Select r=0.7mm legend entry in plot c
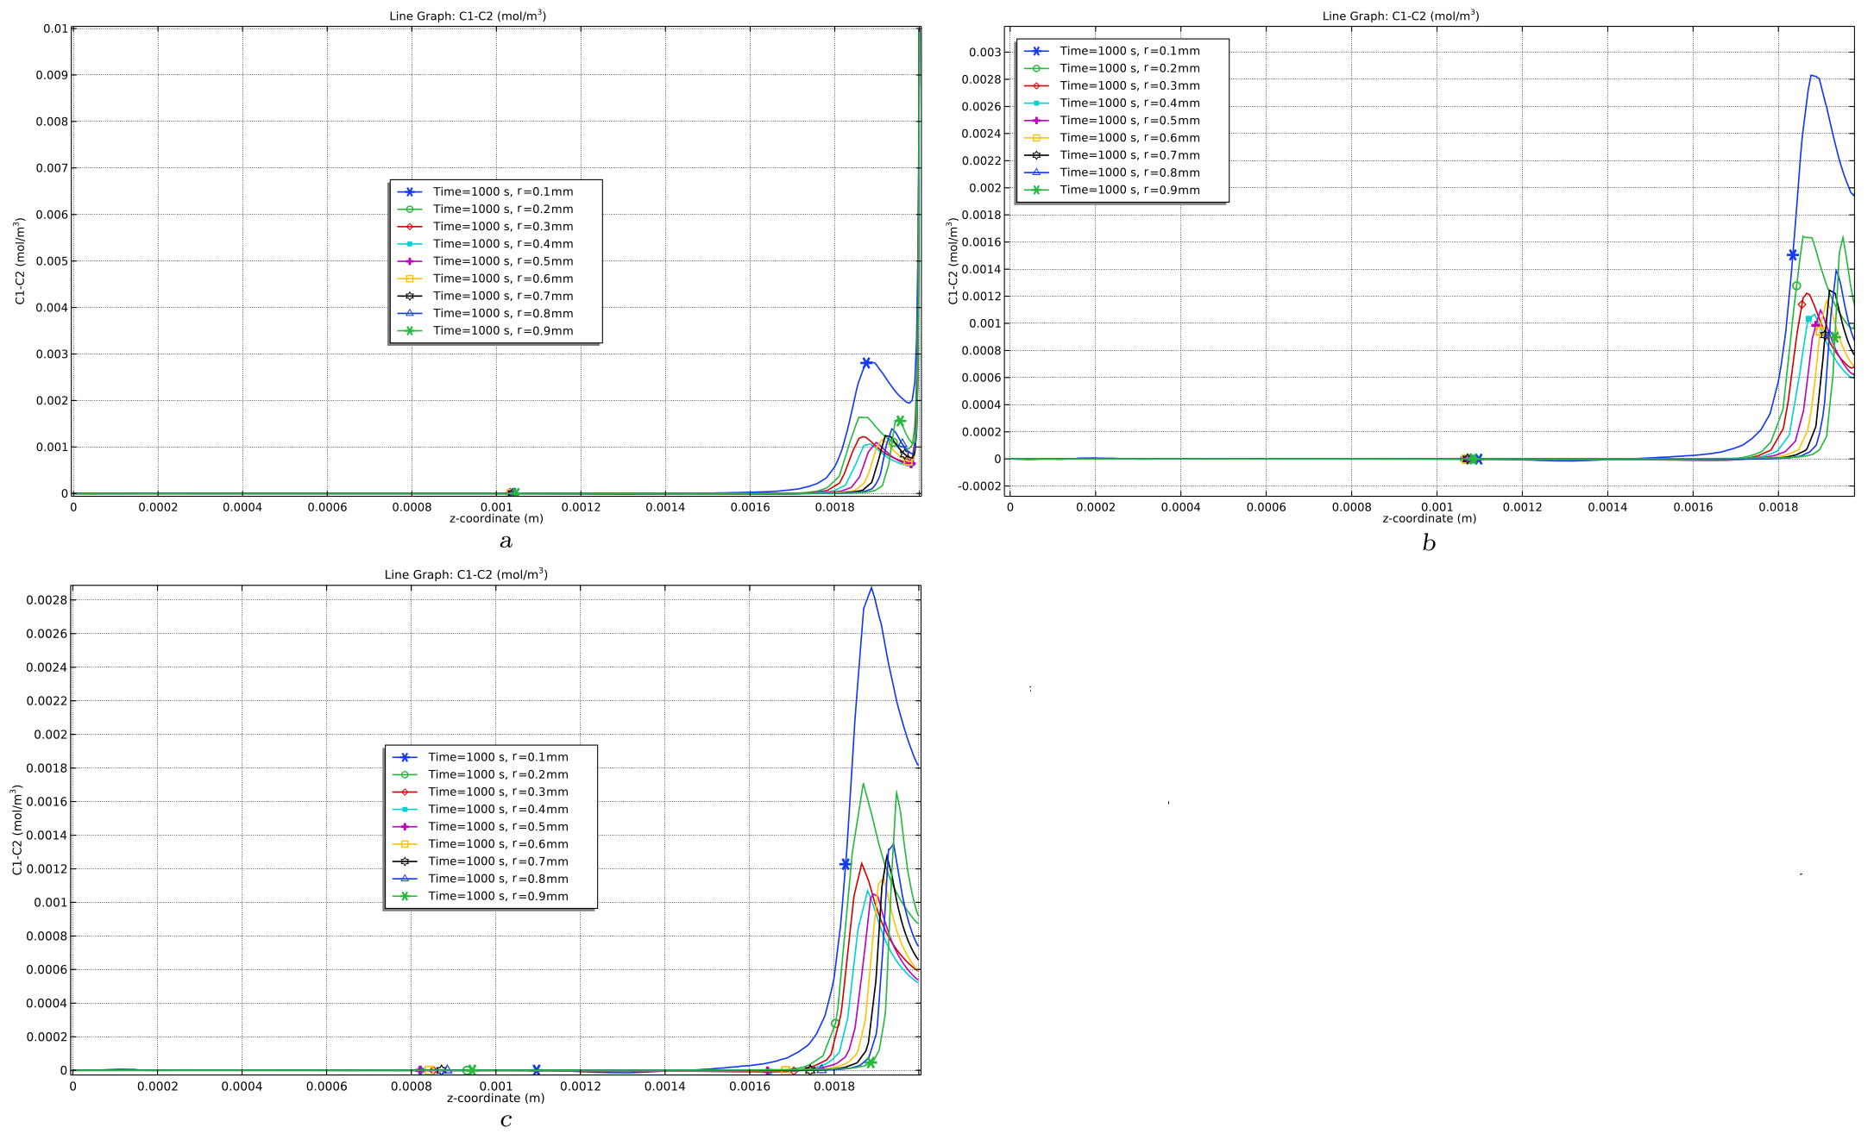This screenshot has width=1874, height=1140. click(x=498, y=861)
